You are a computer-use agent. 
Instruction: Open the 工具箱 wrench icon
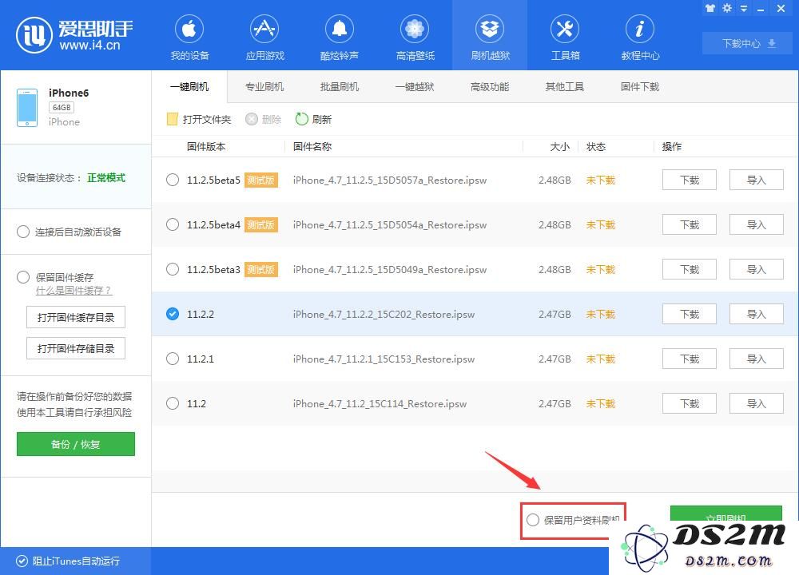(x=565, y=29)
